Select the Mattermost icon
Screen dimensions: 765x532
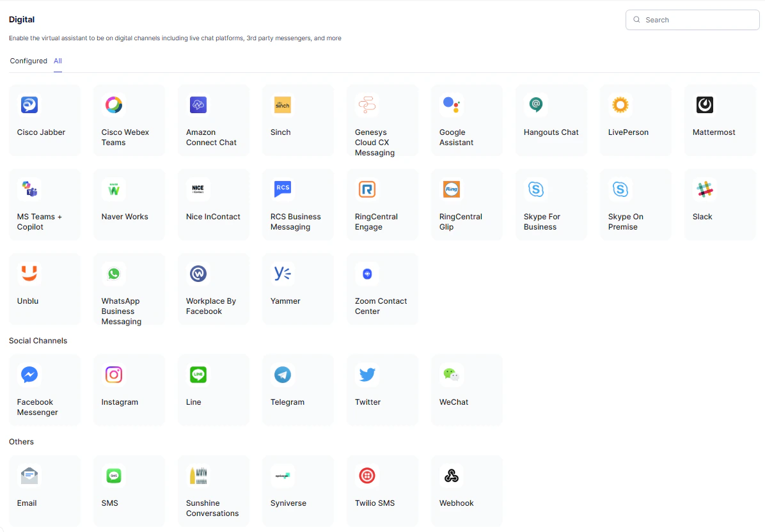tap(704, 105)
